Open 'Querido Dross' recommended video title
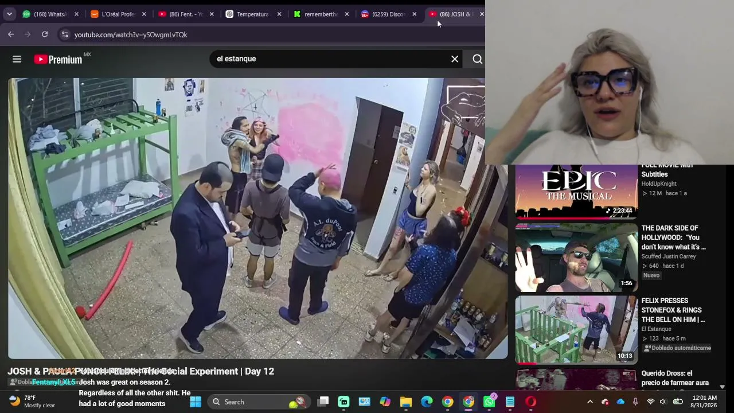Viewport: 734px width, 413px height. 675,378
